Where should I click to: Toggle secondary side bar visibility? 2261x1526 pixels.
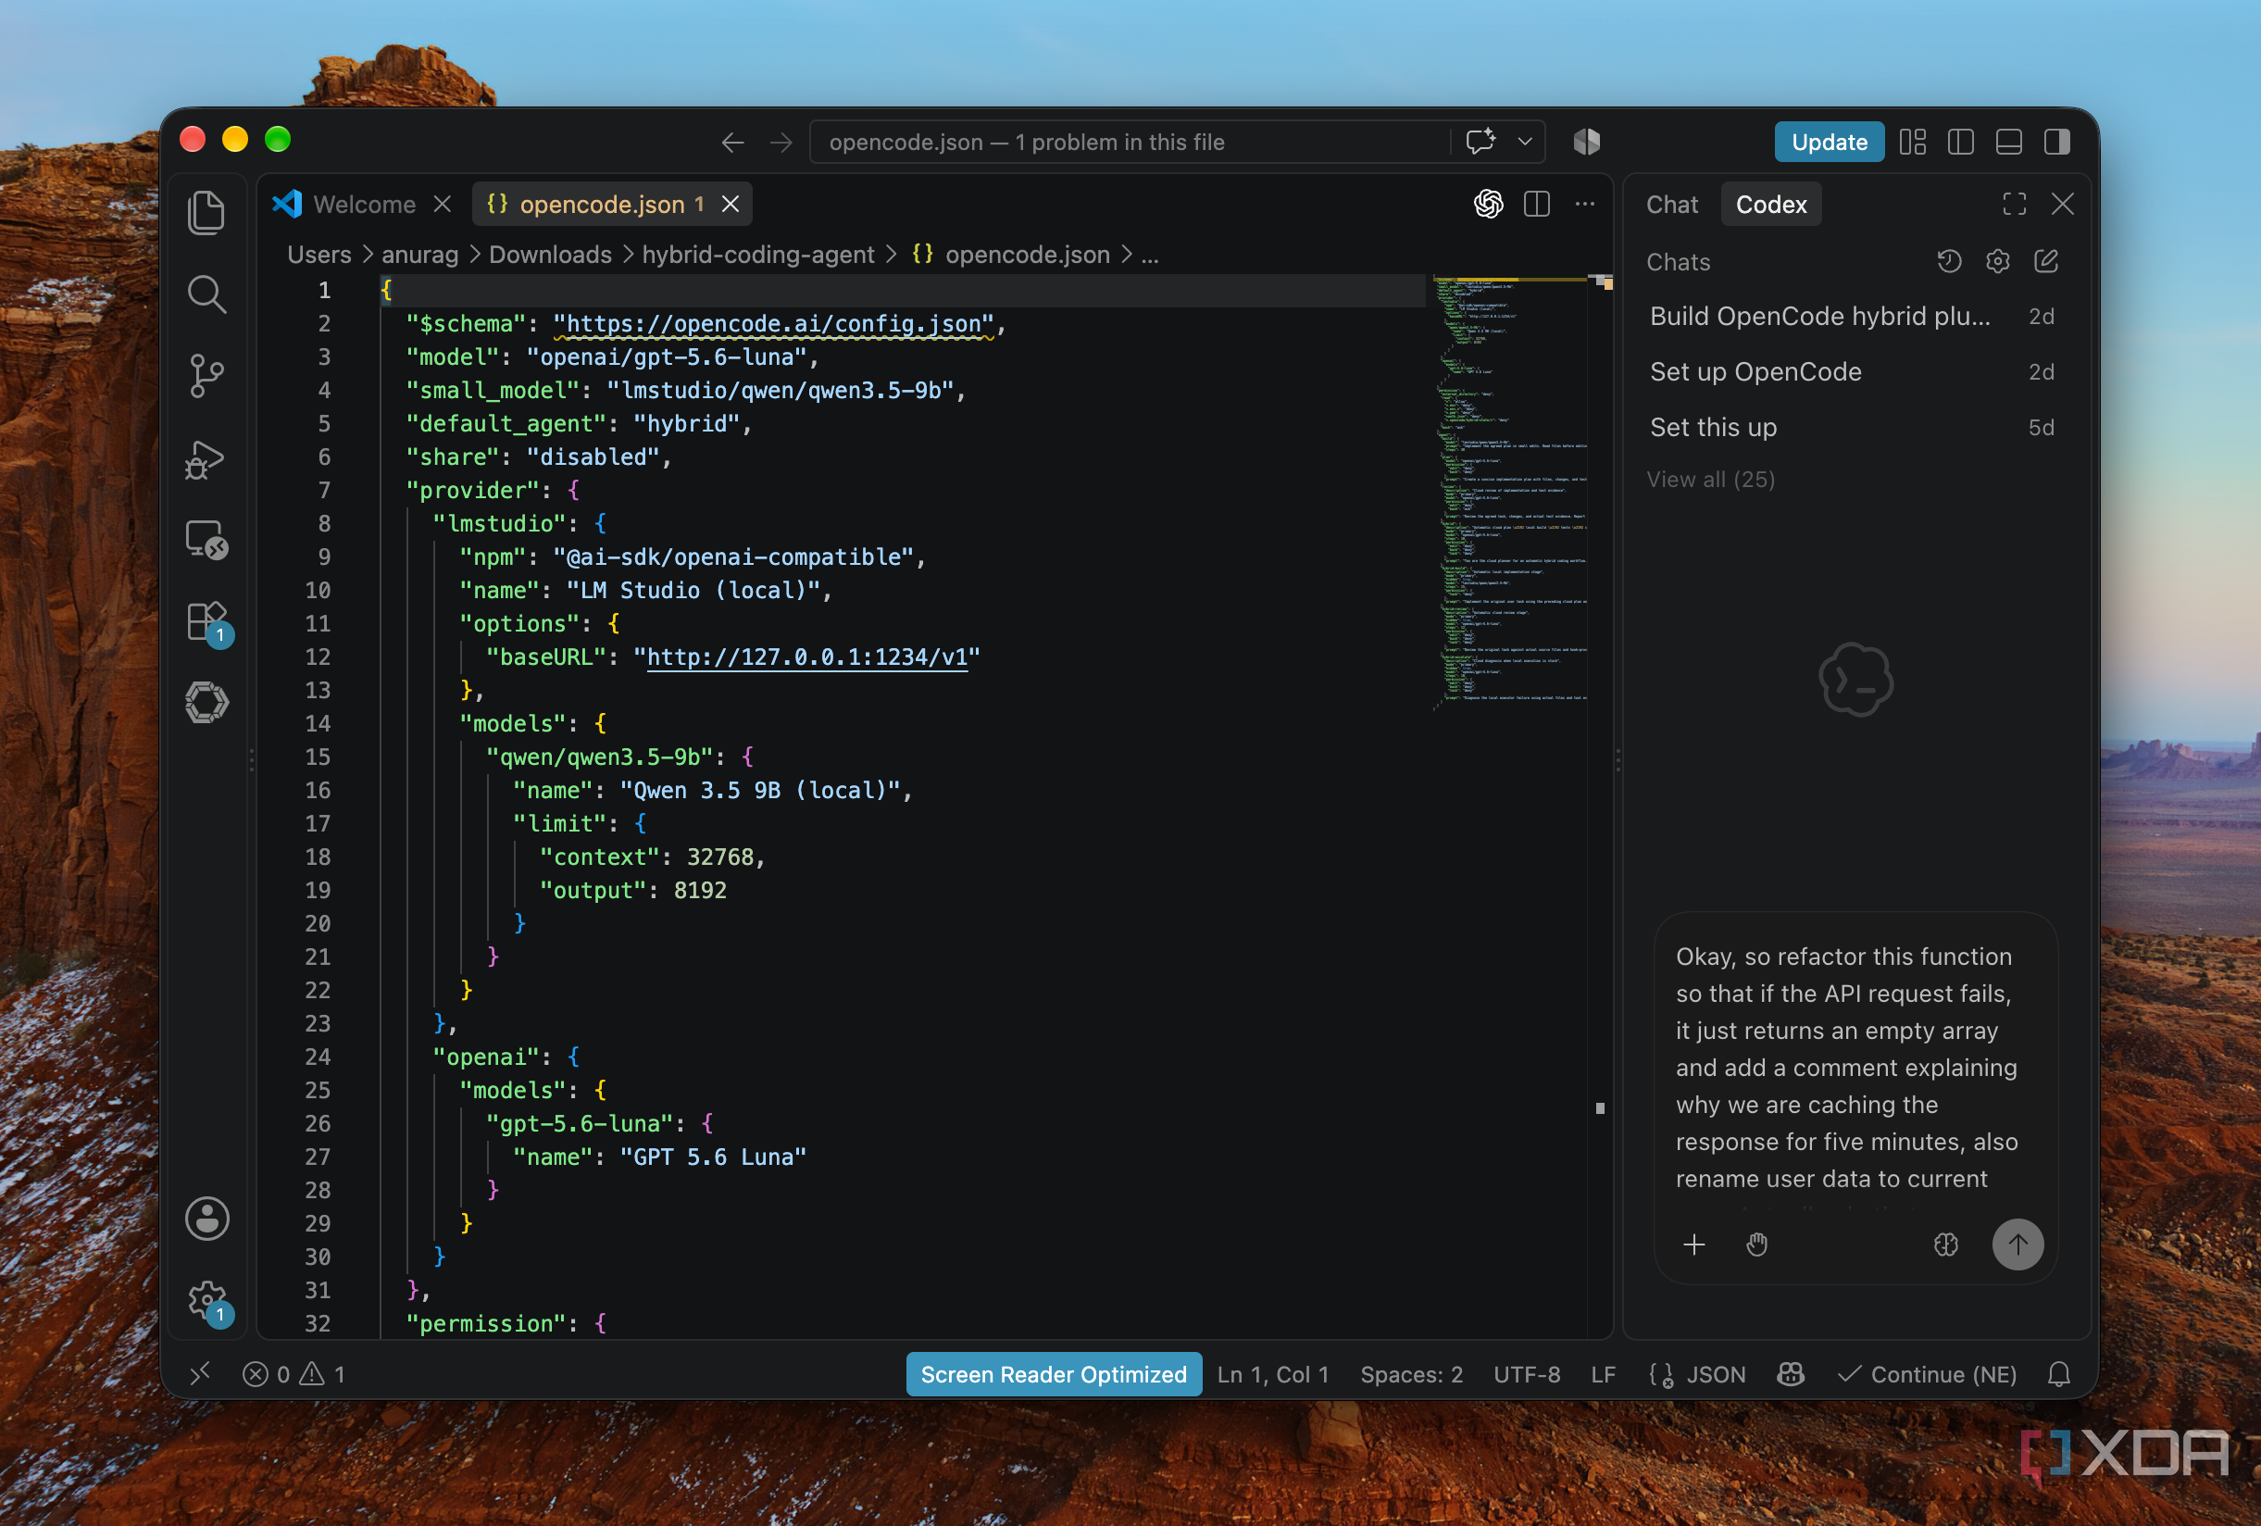(x=2055, y=142)
